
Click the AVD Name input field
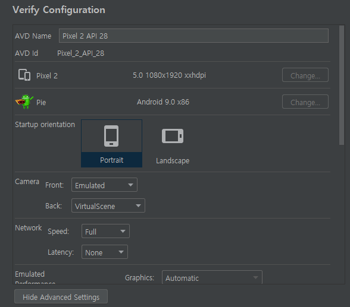[x=193, y=36]
